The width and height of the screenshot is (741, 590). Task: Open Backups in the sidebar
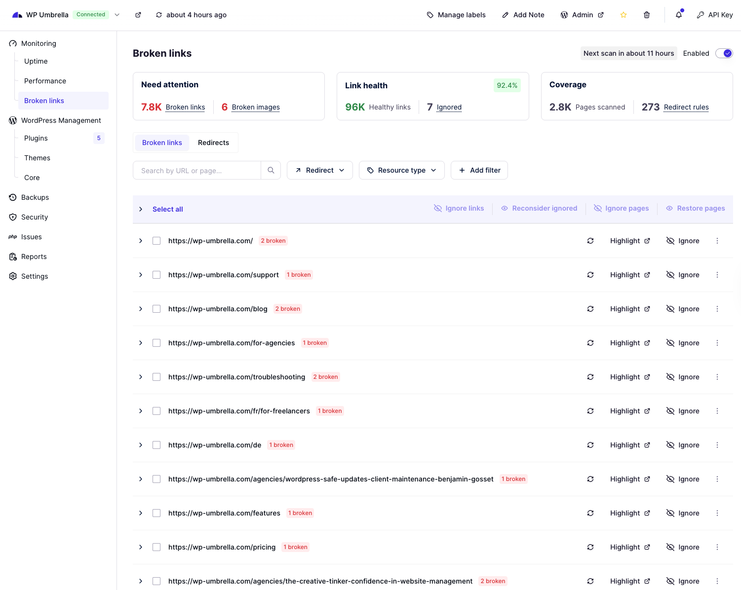click(35, 197)
